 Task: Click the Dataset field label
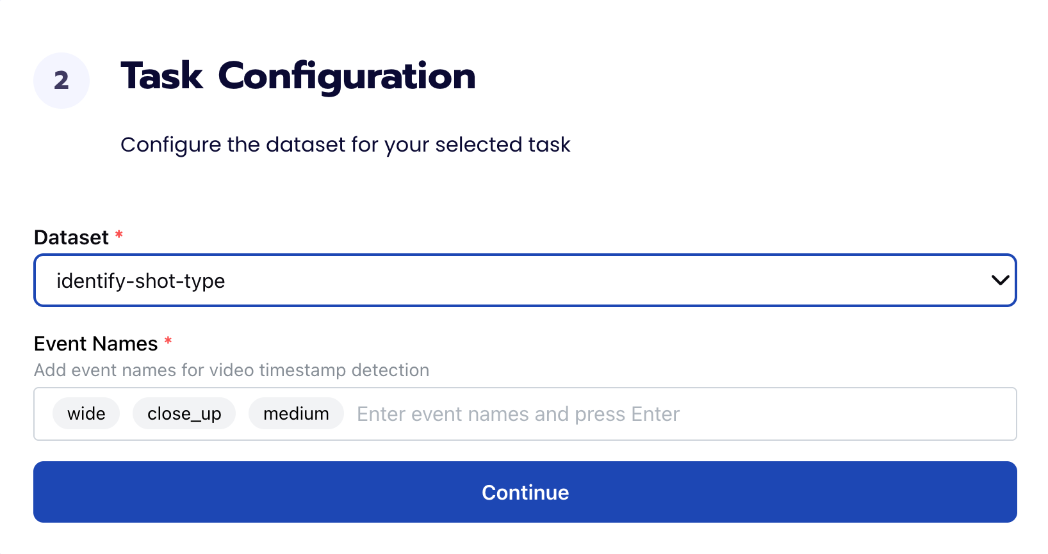(x=71, y=237)
